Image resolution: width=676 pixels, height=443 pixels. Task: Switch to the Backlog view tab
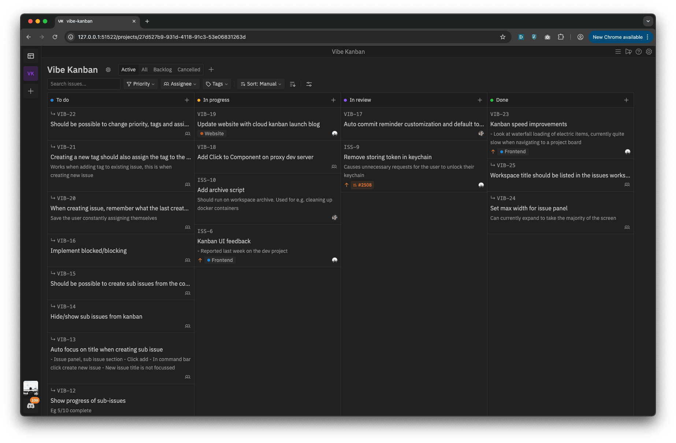tap(162, 70)
